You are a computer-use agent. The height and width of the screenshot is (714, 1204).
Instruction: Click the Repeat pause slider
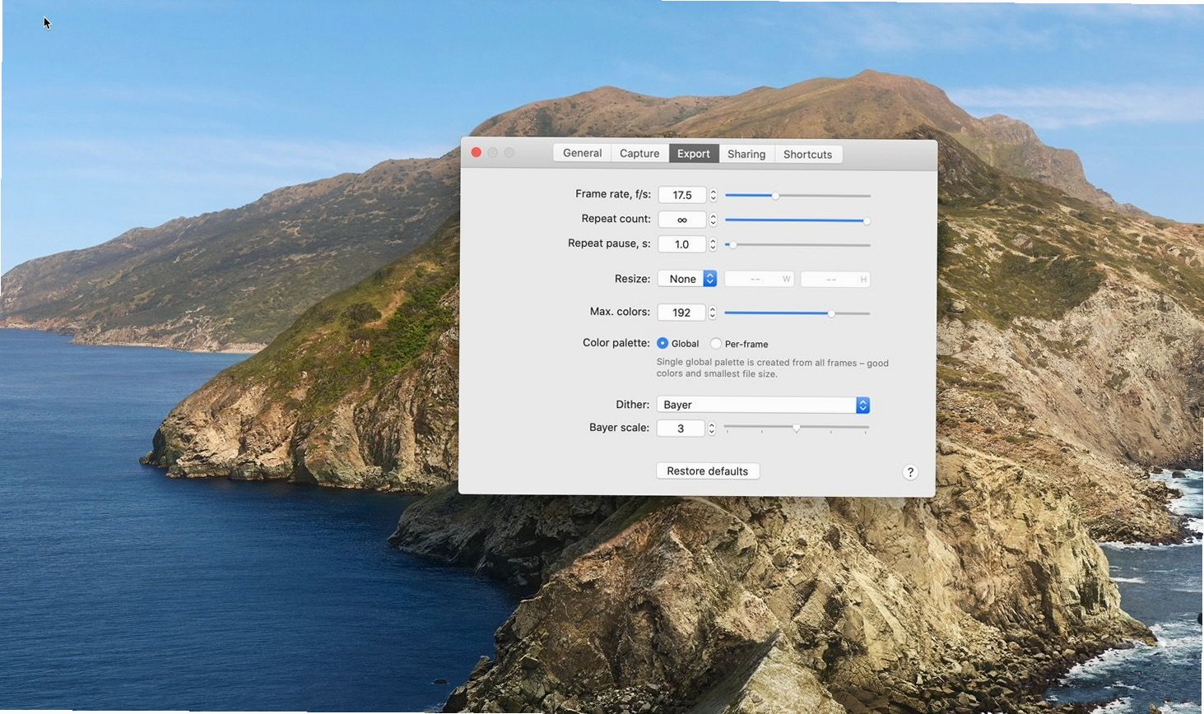tap(797, 245)
